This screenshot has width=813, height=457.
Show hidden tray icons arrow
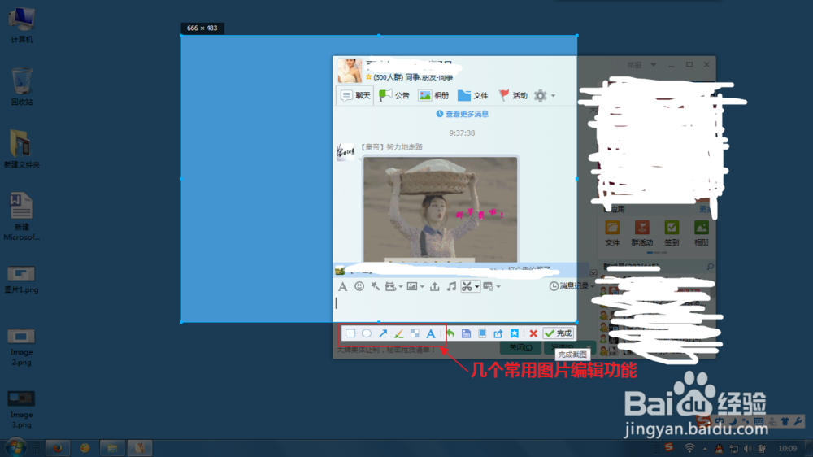[x=705, y=449]
